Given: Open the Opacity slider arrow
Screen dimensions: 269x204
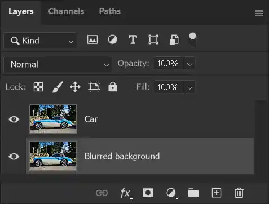Looking at the screenshot, I should point(189,64).
